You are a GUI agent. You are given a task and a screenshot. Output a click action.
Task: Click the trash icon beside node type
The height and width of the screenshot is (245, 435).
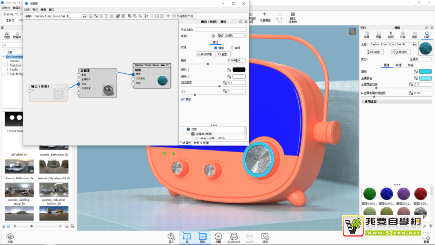(213, 36)
